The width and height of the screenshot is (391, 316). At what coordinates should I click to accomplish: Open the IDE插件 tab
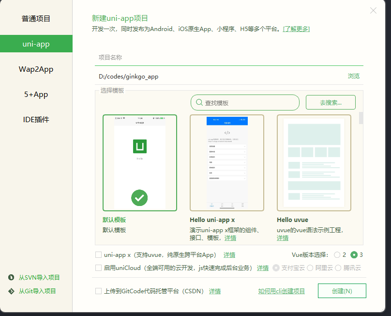pyautogui.click(x=36, y=119)
